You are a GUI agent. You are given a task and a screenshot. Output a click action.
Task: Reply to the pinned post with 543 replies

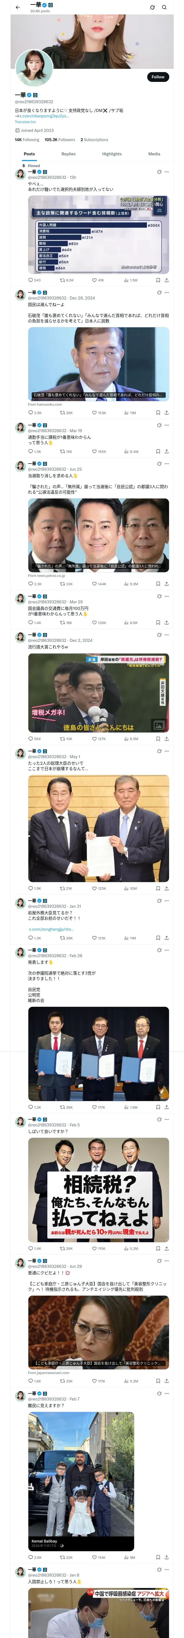point(34,280)
